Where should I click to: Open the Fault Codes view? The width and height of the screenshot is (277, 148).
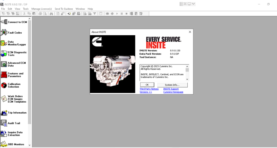pos(4,33)
